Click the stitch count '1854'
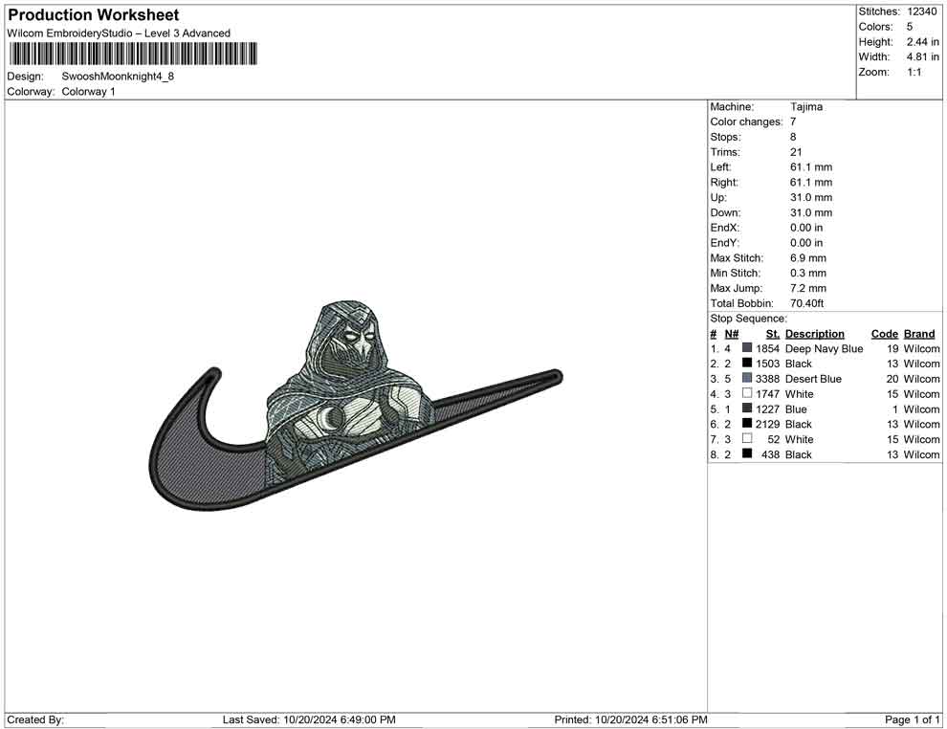This screenshot has width=947, height=729. 767,348
